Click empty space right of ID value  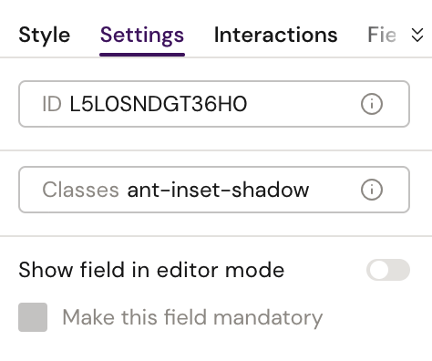pos(303,104)
